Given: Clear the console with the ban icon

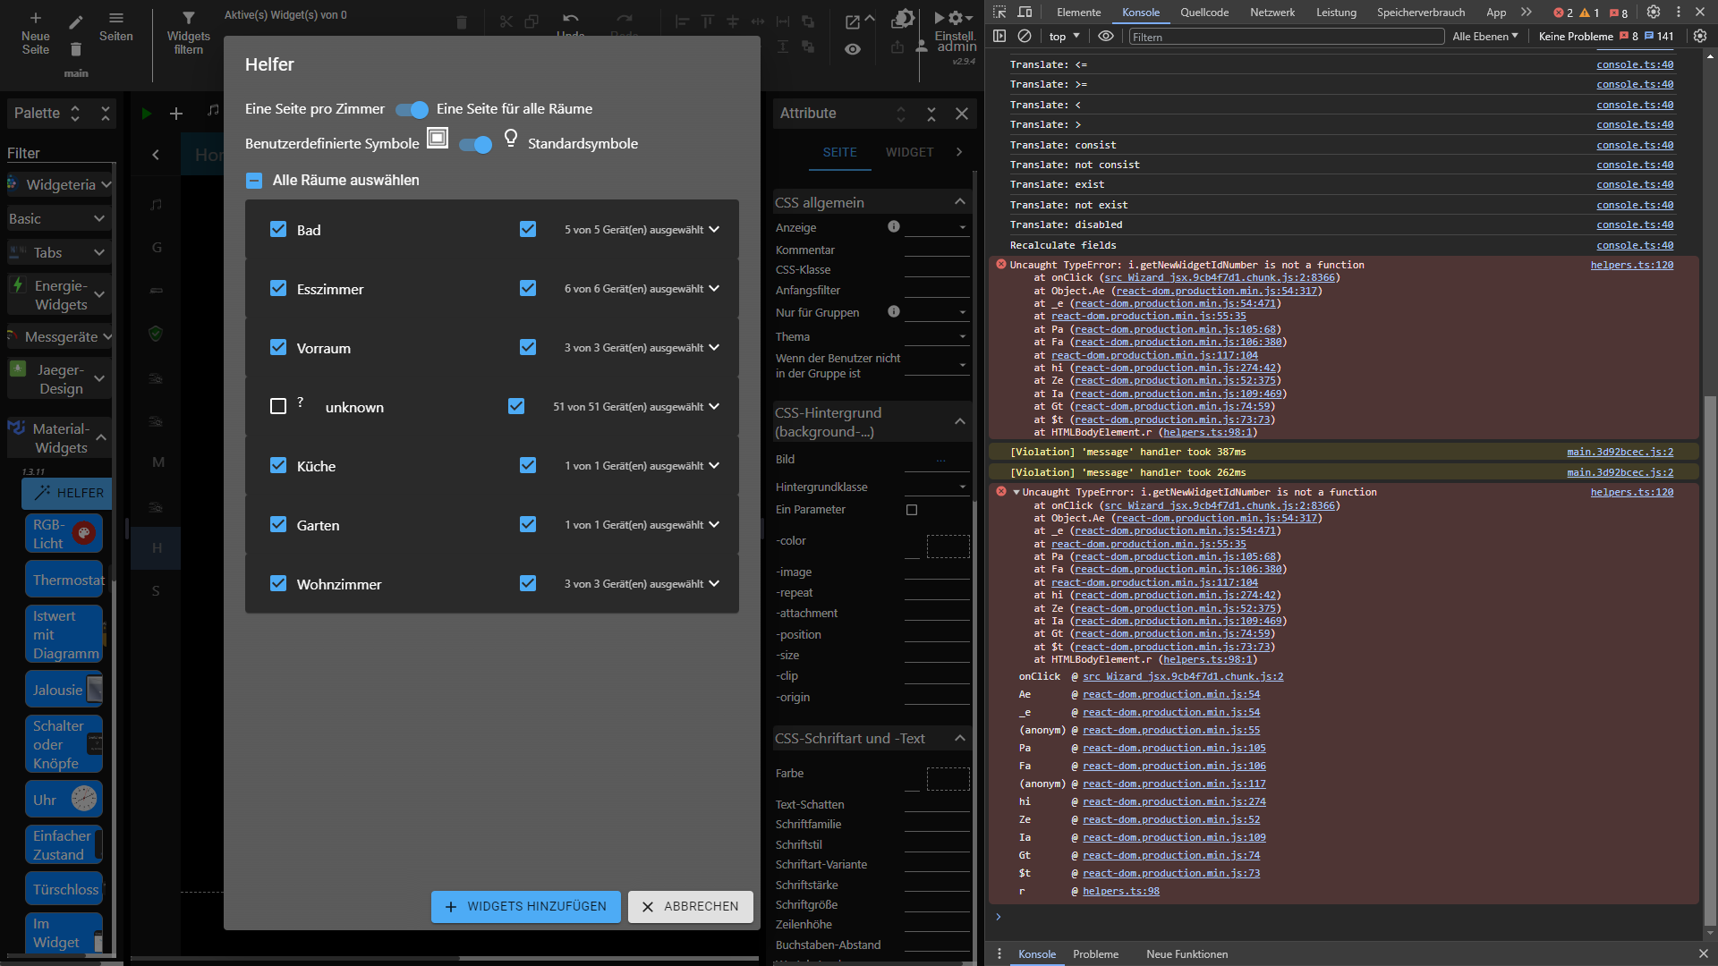Looking at the screenshot, I should tap(1025, 37).
